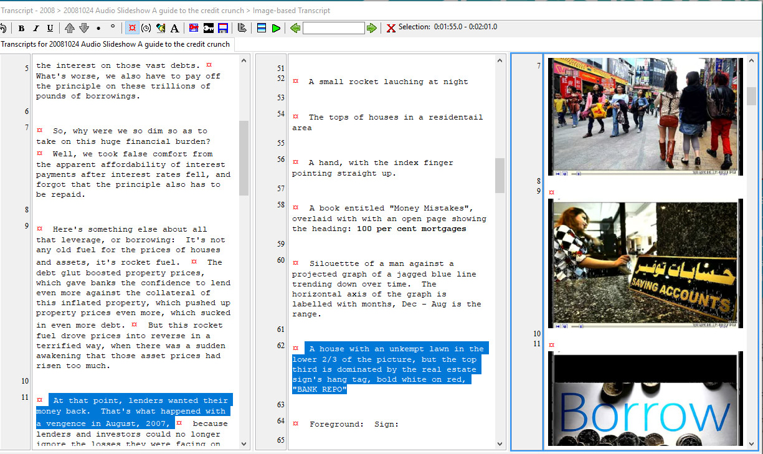Click the green play button

click(x=276, y=28)
